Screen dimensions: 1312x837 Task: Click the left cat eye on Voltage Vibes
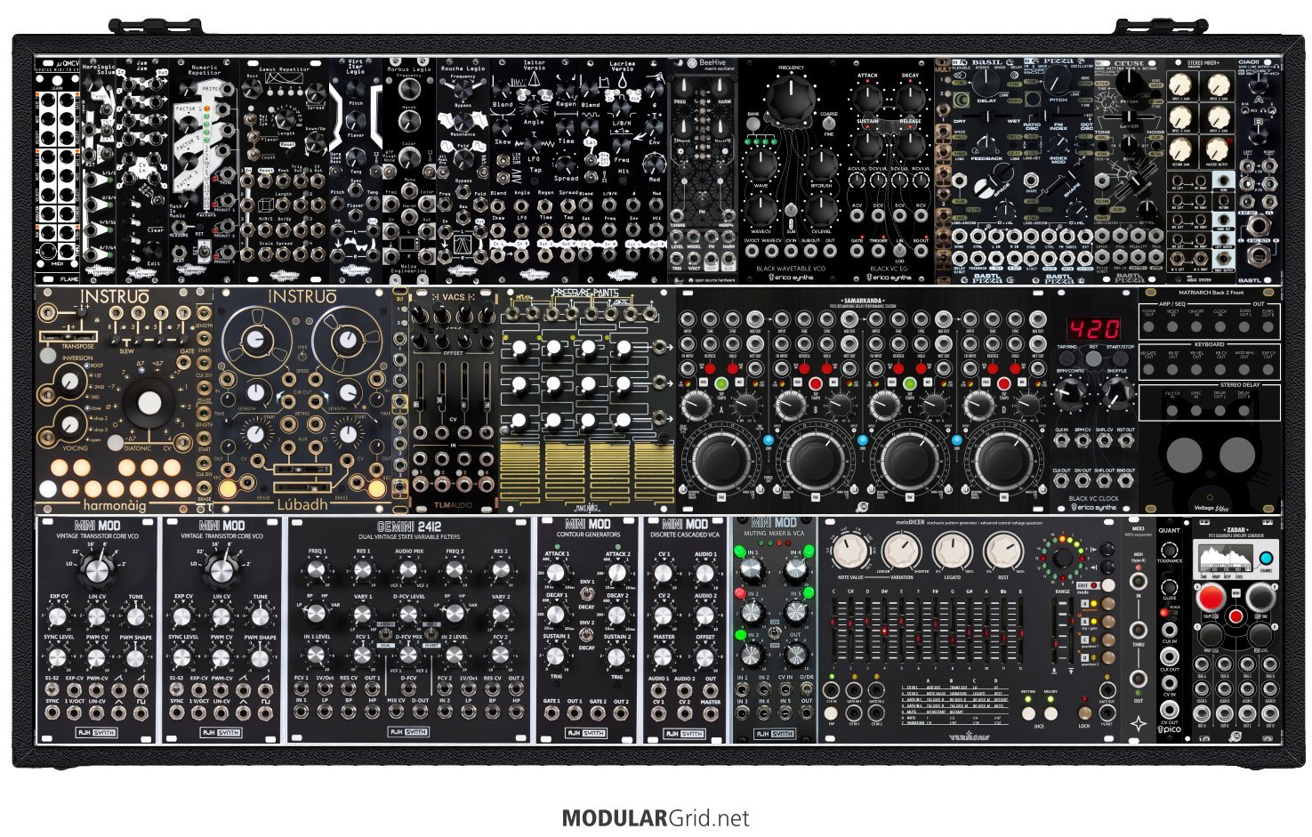(1185, 455)
